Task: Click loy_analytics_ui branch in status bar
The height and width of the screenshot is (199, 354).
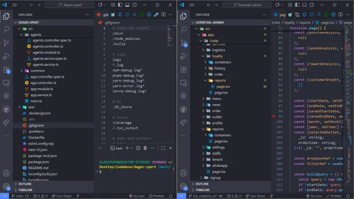Action: pyautogui.click(x=203, y=196)
